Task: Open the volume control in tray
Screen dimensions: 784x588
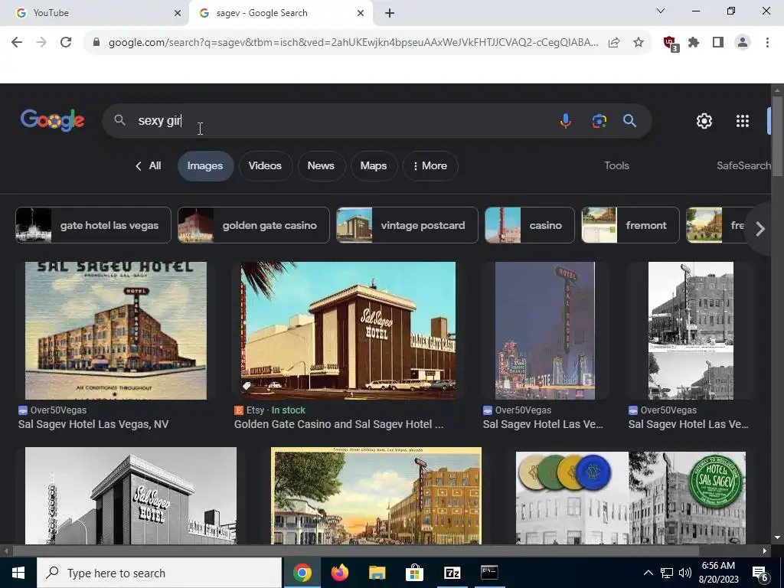Action: (x=685, y=573)
